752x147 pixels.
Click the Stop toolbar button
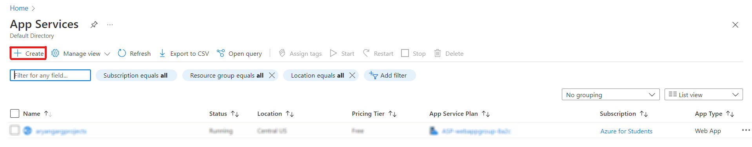[414, 53]
